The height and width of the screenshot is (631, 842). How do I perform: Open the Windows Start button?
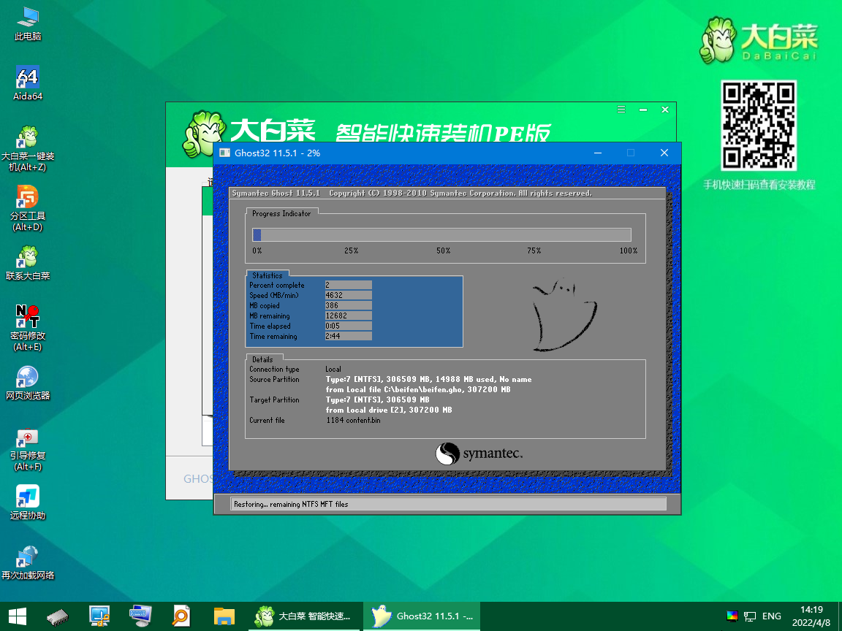point(17,616)
